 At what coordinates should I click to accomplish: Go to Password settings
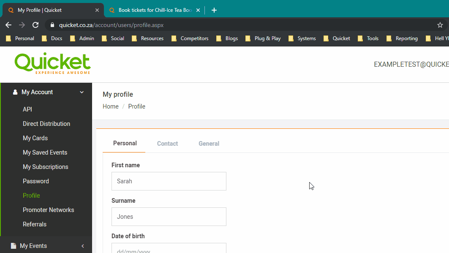pyautogui.click(x=36, y=181)
